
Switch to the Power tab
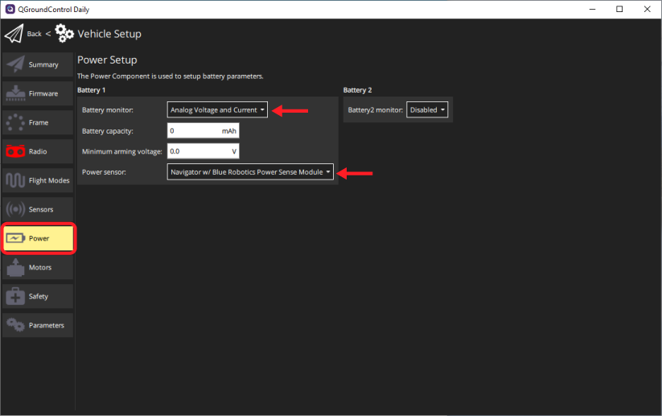39,239
